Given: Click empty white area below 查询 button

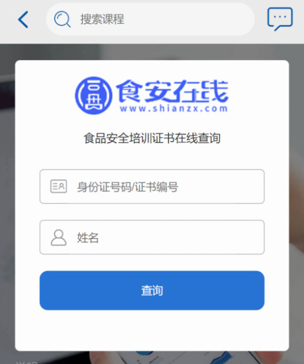Looking at the screenshot, I should (x=152, y=331).
